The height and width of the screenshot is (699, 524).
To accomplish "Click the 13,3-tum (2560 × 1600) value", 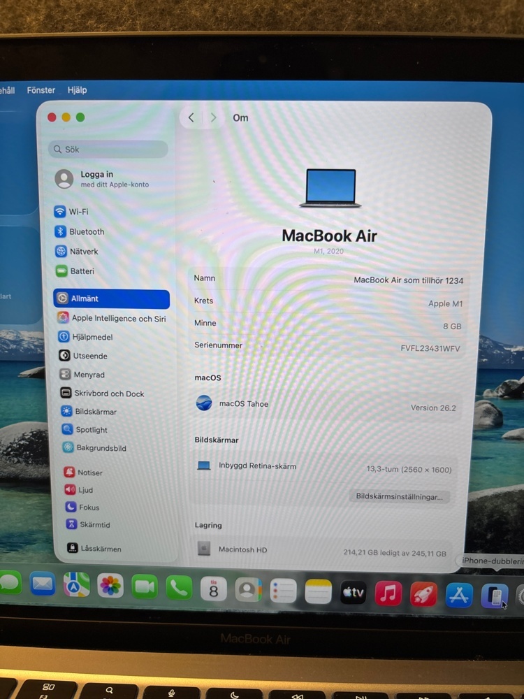I will (x=409, y=469).
